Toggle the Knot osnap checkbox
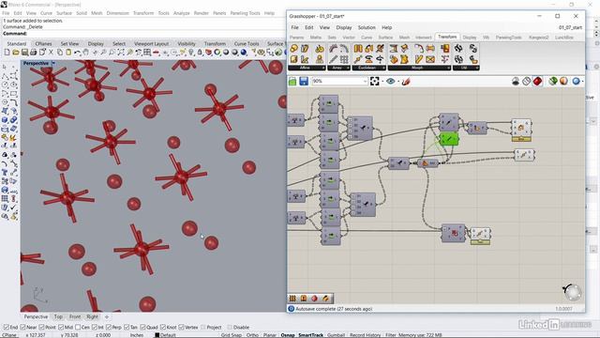This screenshot has width=600, height=338. 163,328
